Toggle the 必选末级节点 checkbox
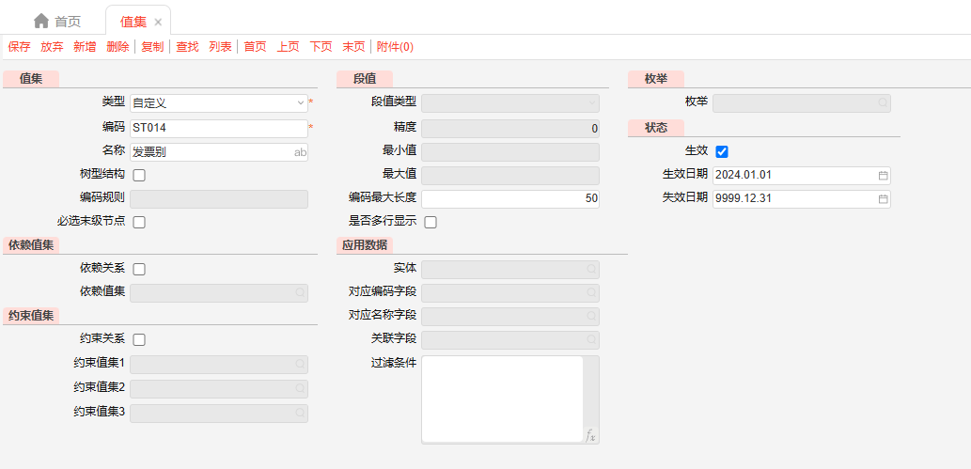 pyautogui.click(x=139, y=222)
